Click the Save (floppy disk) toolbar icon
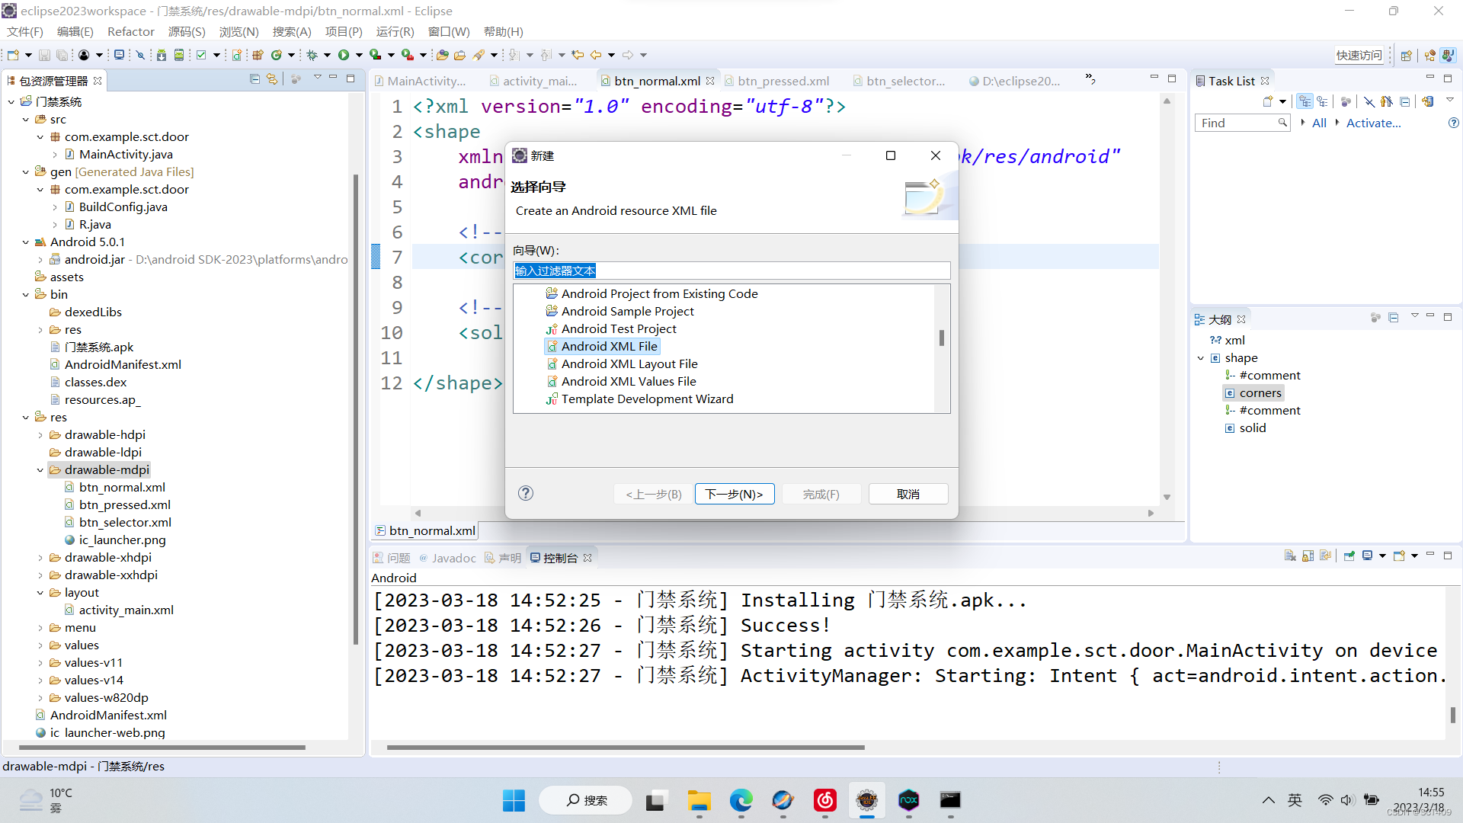Image resolution: width=1463 pixels, height=823 pixels. pyautogui.click(x=44, y=55)
